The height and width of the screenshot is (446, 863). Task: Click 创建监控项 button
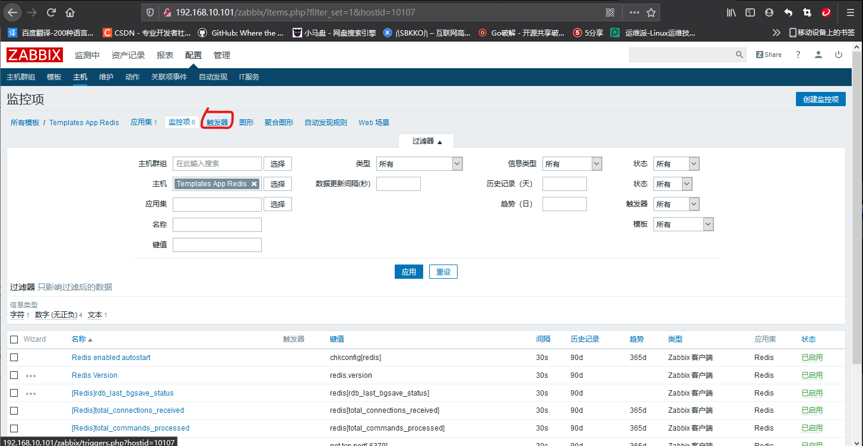(821, 99)
